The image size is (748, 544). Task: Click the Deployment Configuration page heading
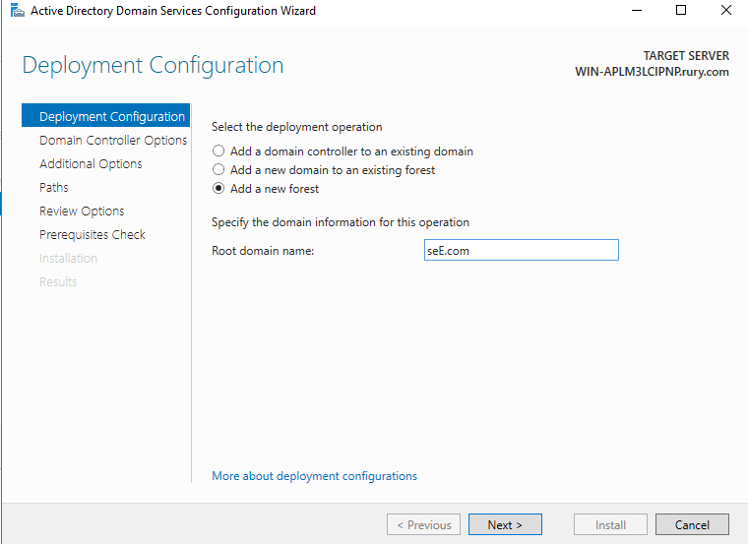click(x=153, y=65)
